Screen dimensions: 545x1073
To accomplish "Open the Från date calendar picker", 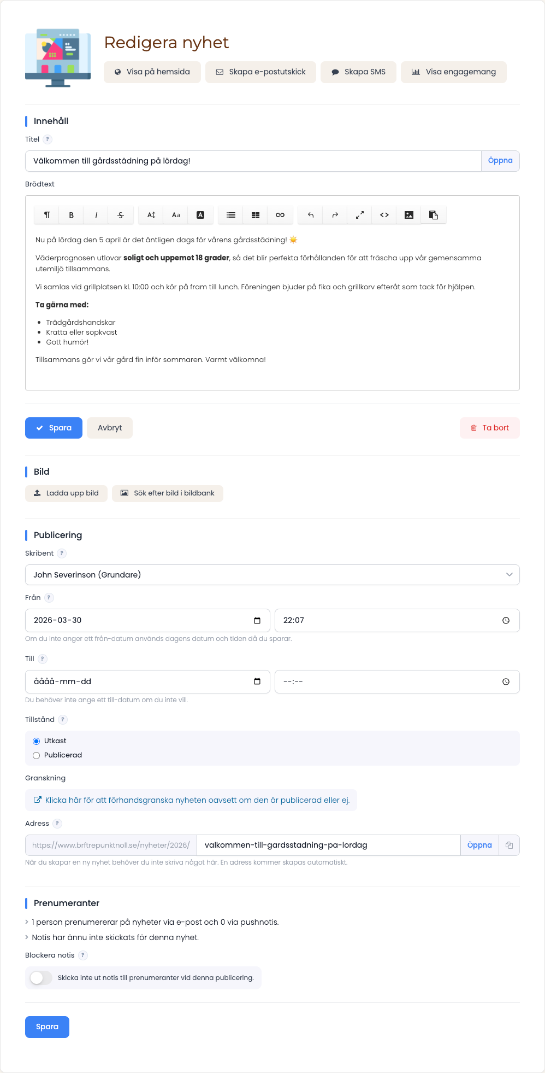I will [257, 621].
